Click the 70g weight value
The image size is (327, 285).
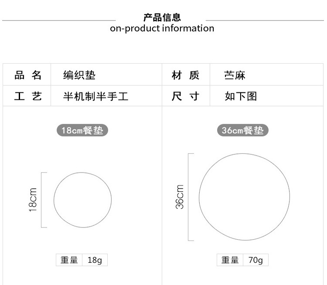[x=255, y=260]
